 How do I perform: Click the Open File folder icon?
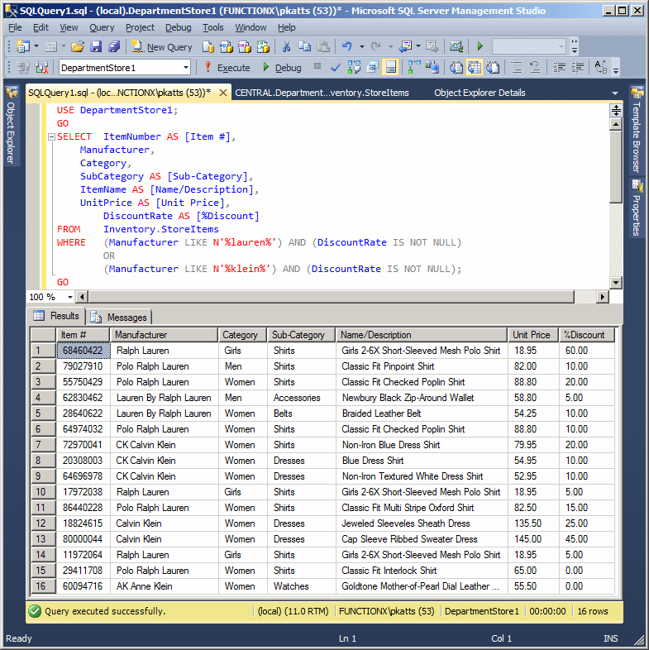point(78,46)
